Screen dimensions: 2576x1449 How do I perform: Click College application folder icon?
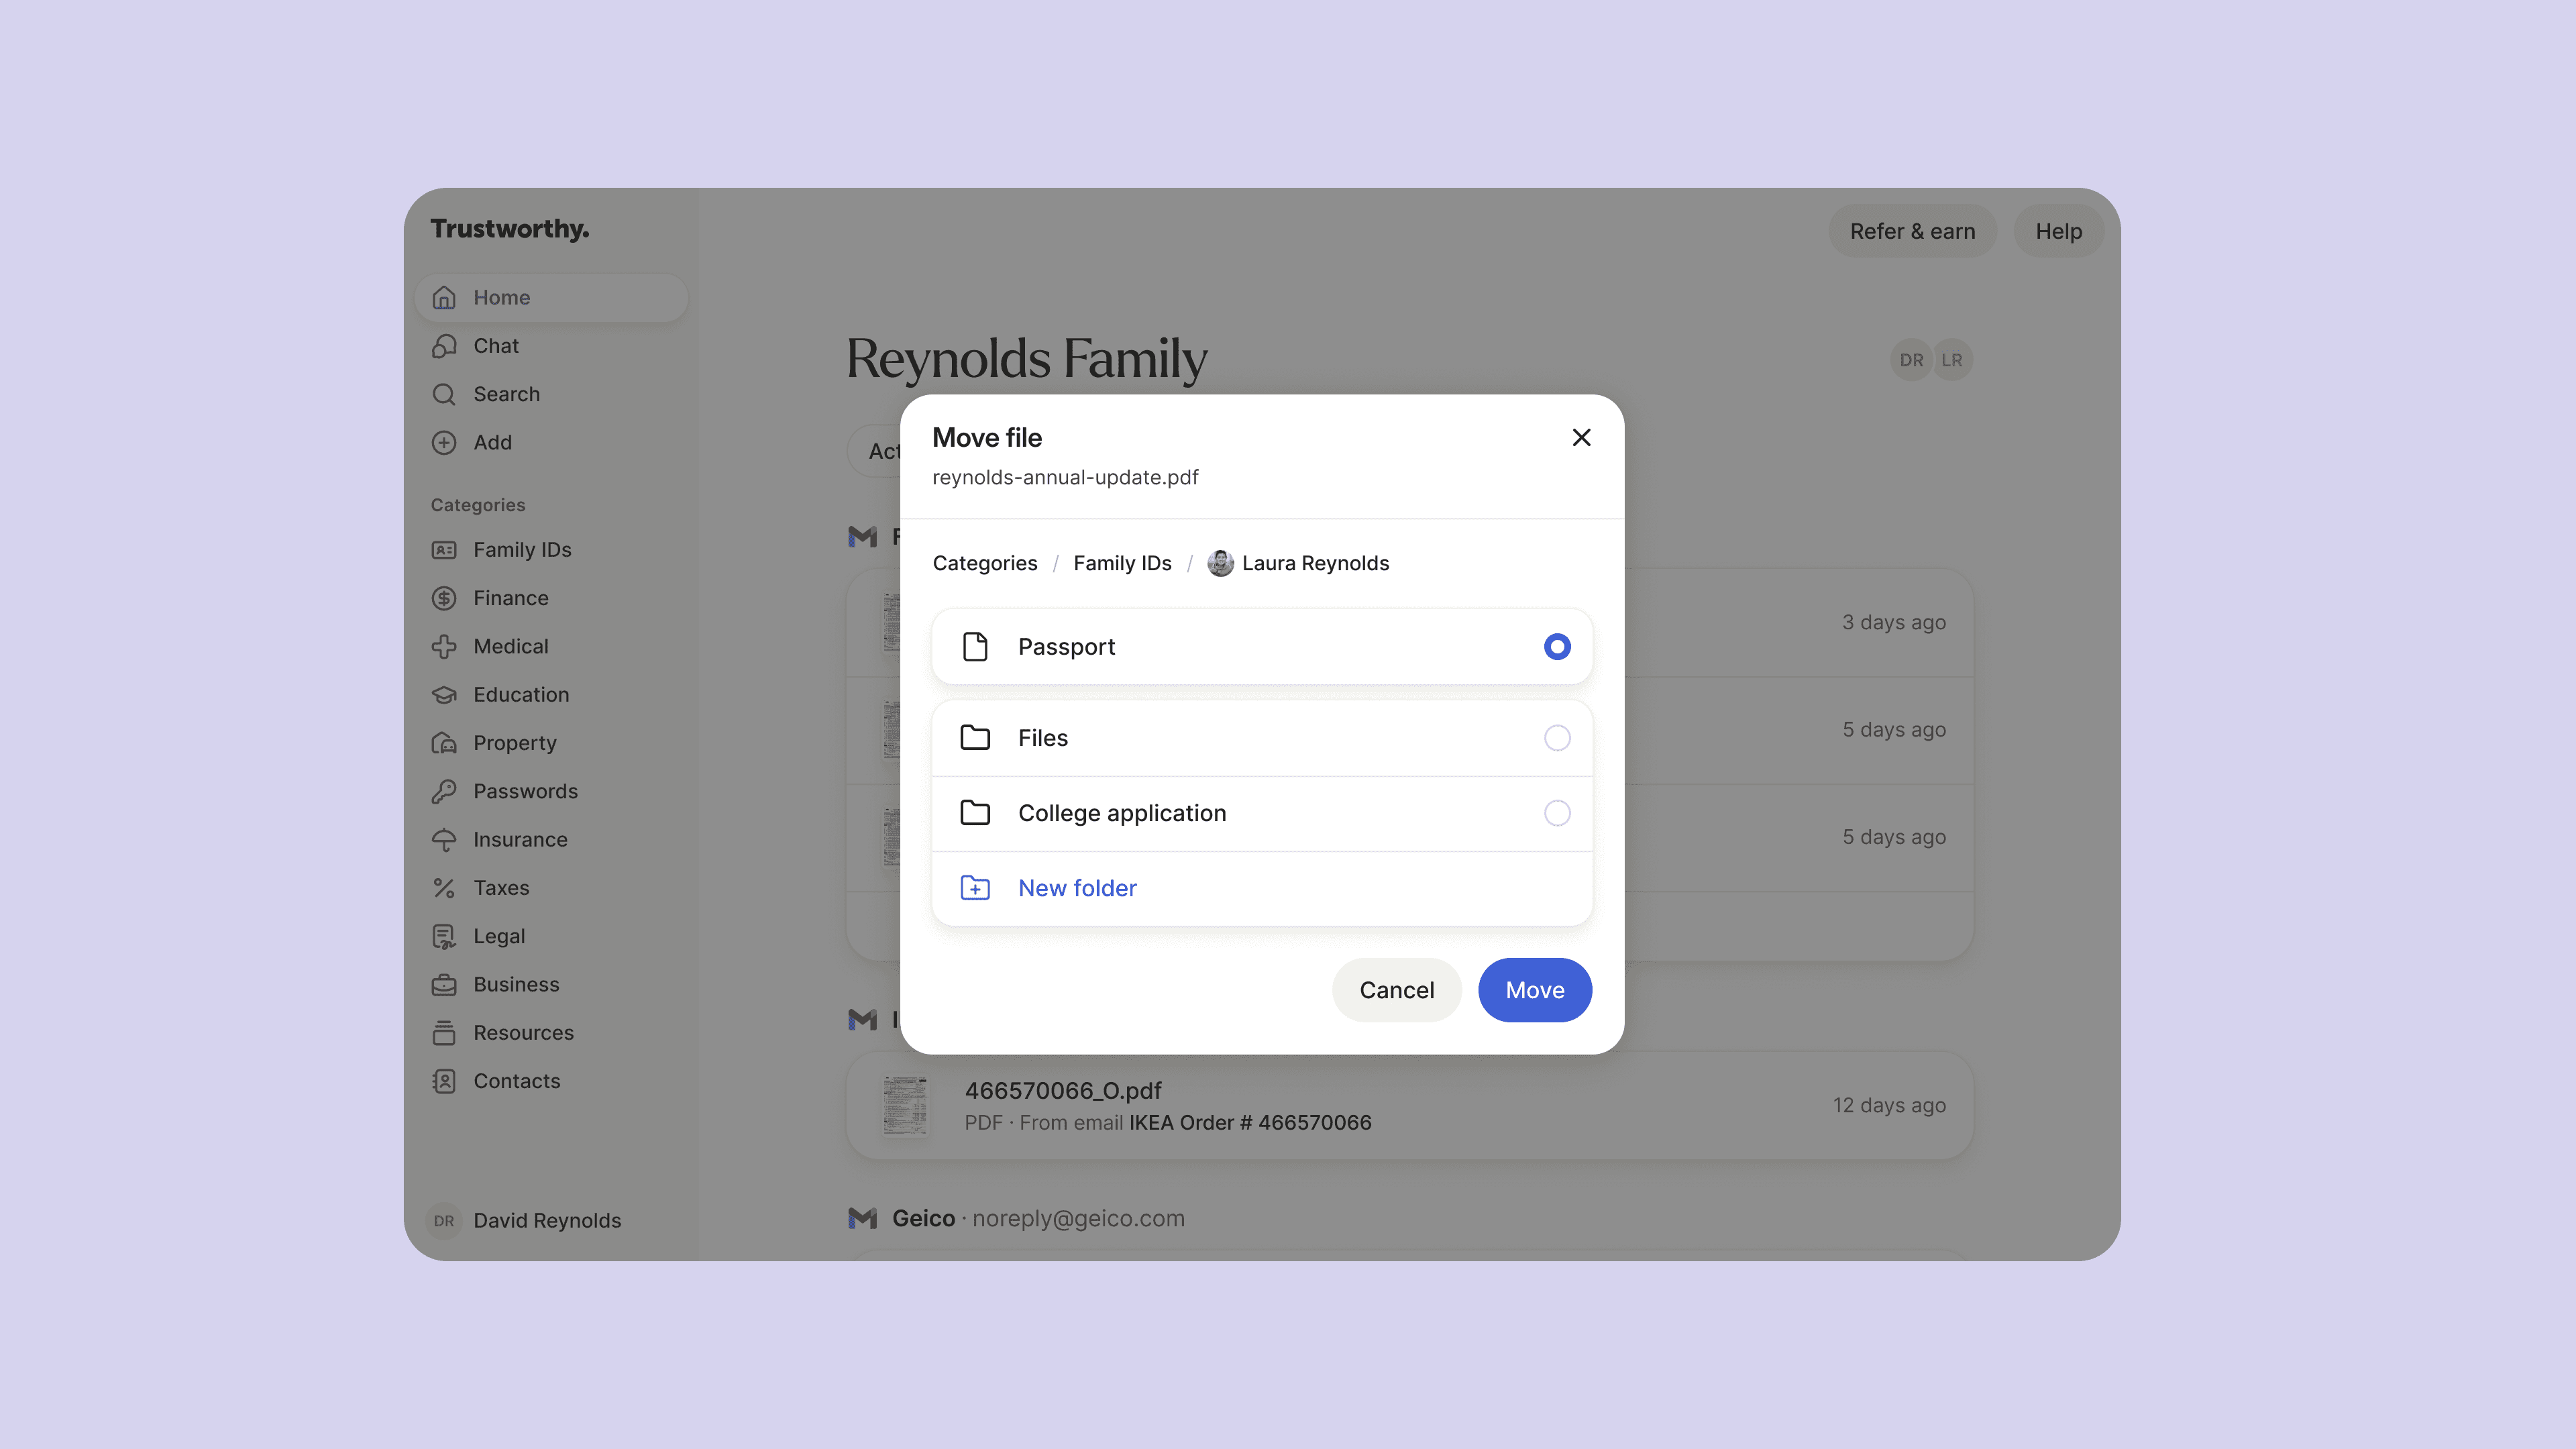click(975, 813)
